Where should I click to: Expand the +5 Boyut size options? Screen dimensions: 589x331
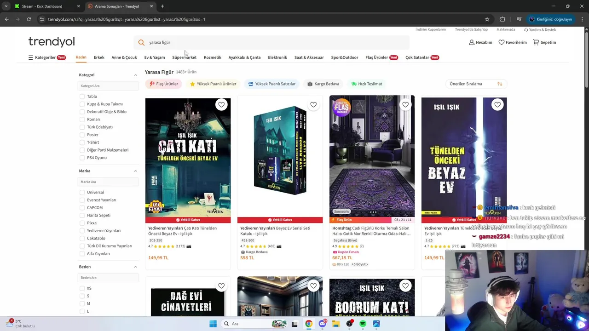[360, 264]
